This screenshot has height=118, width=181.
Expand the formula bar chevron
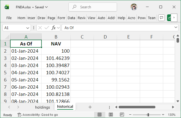click(x=176, y=27)
